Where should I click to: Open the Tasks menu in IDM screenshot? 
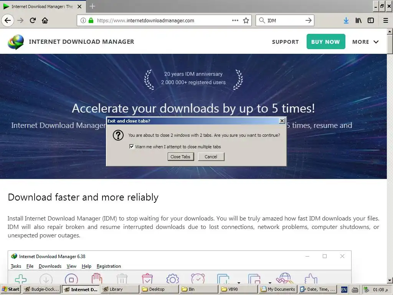[16, 266]
